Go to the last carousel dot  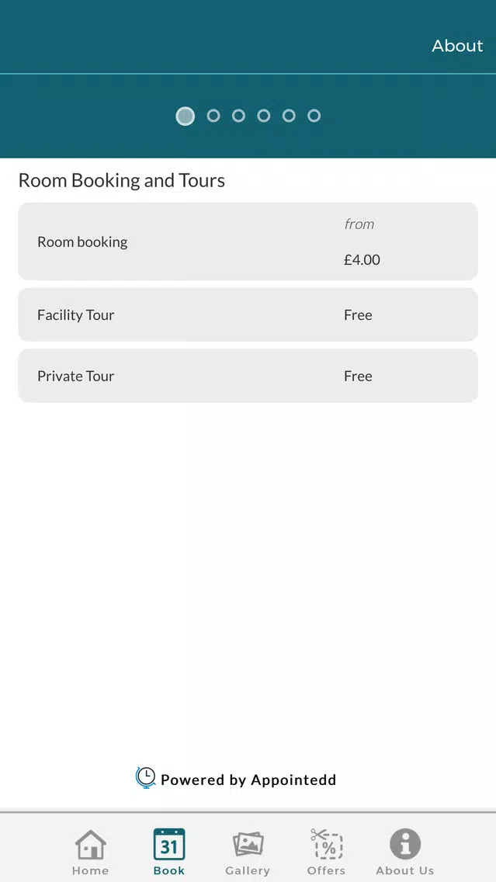[x=314, y=116]
